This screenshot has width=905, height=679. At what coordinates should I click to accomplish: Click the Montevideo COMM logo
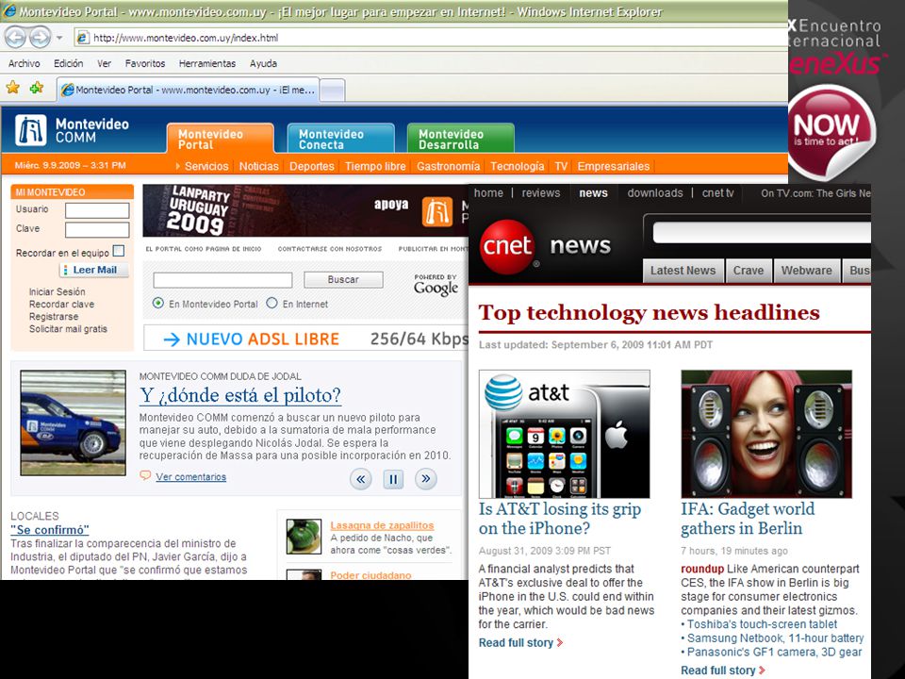[x=73, y=130]
